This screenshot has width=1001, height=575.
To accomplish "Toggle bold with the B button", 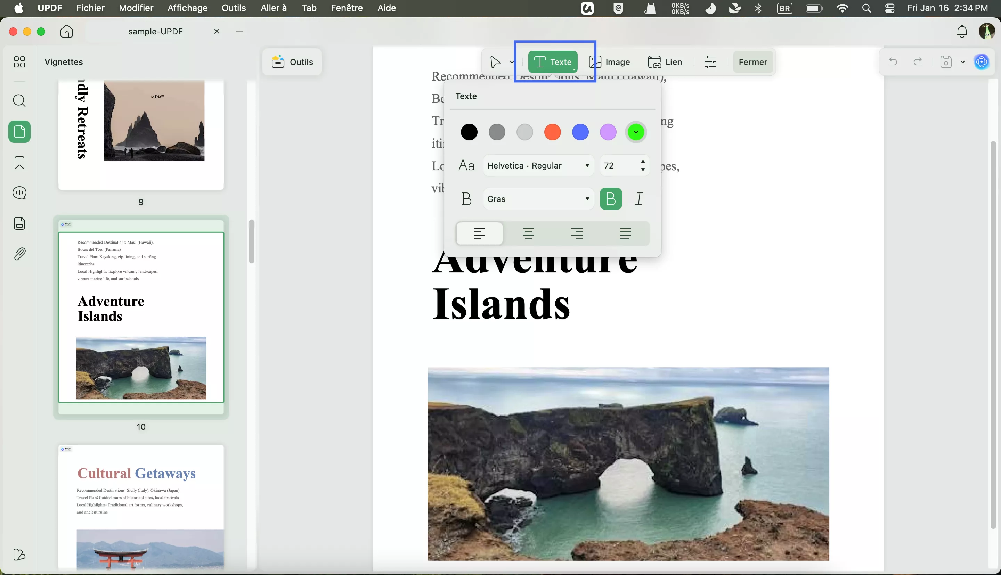I will 611,199.
